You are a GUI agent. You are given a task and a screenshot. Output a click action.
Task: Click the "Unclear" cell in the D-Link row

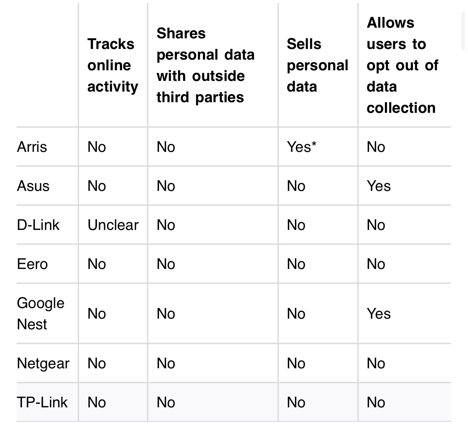click(113, 225)
